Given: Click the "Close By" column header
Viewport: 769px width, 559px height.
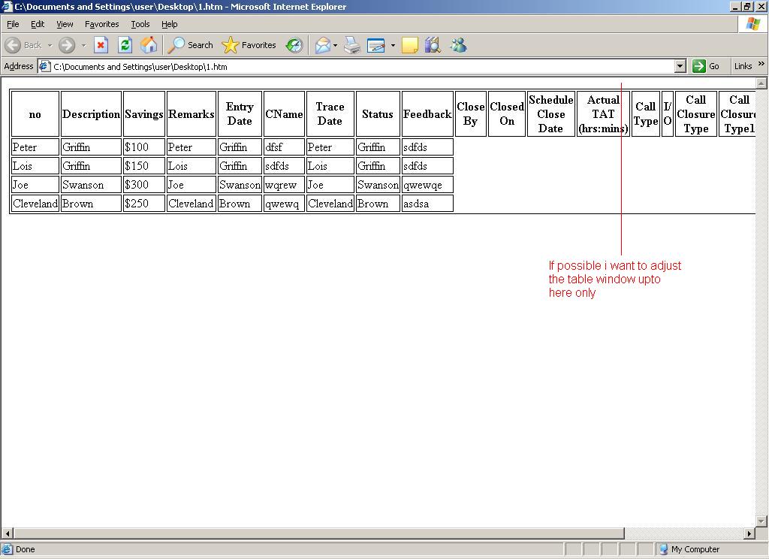Looking at the screenshot, I should click(x=471, y=114).
